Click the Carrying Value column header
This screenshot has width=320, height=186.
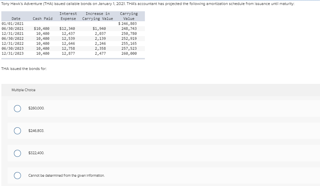coord(129,16)
